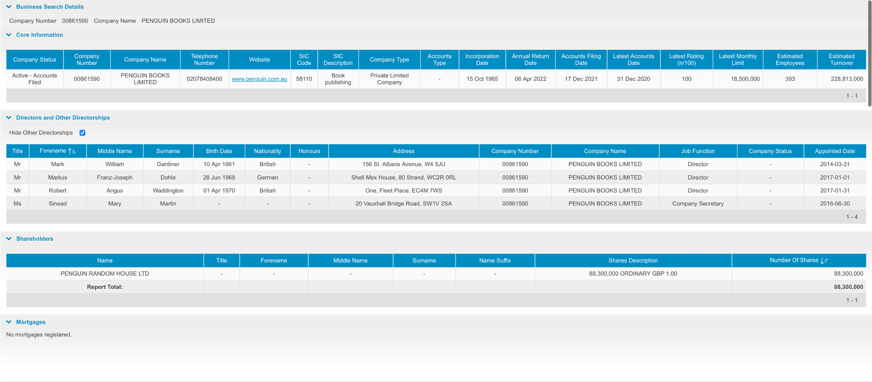The image size is (872, 382).
Task: Click the Shares Description column header
Action: pyautogui.click(x=633, y=261)
